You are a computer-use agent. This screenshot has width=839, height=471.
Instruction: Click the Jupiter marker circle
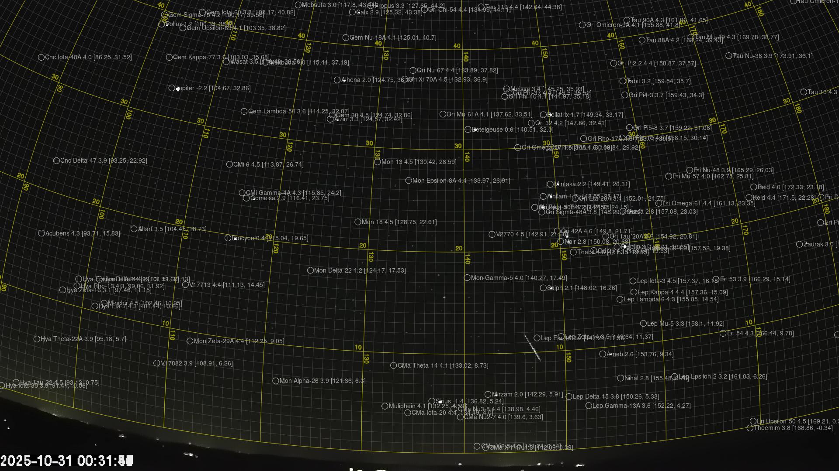tap(172, 88)
